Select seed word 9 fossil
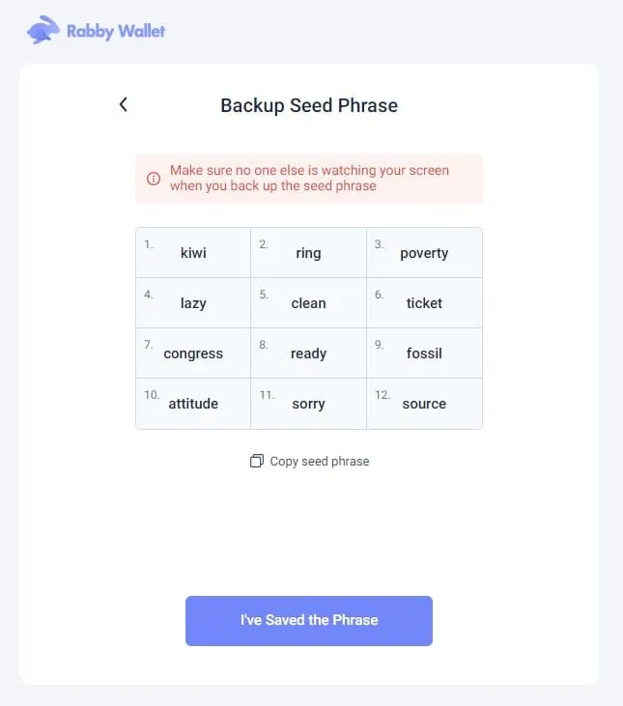The image size is (623, 706). 424,353
